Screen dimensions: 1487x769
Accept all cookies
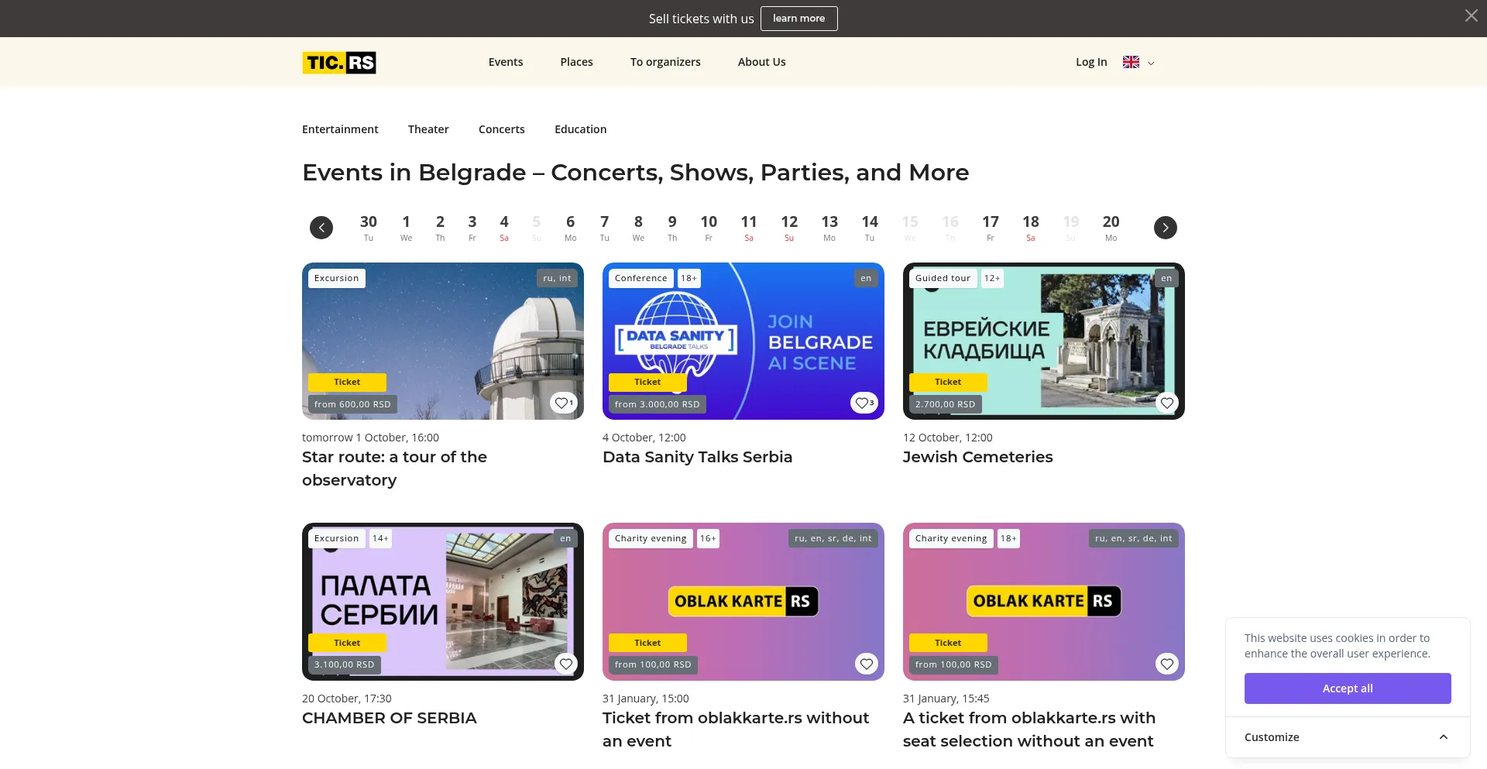tap(1348, 688)
